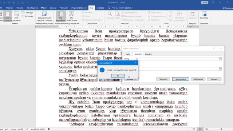Click the language indicator in the status bar
The height and width of the screenshot is (131, 233).
point(38,129)
